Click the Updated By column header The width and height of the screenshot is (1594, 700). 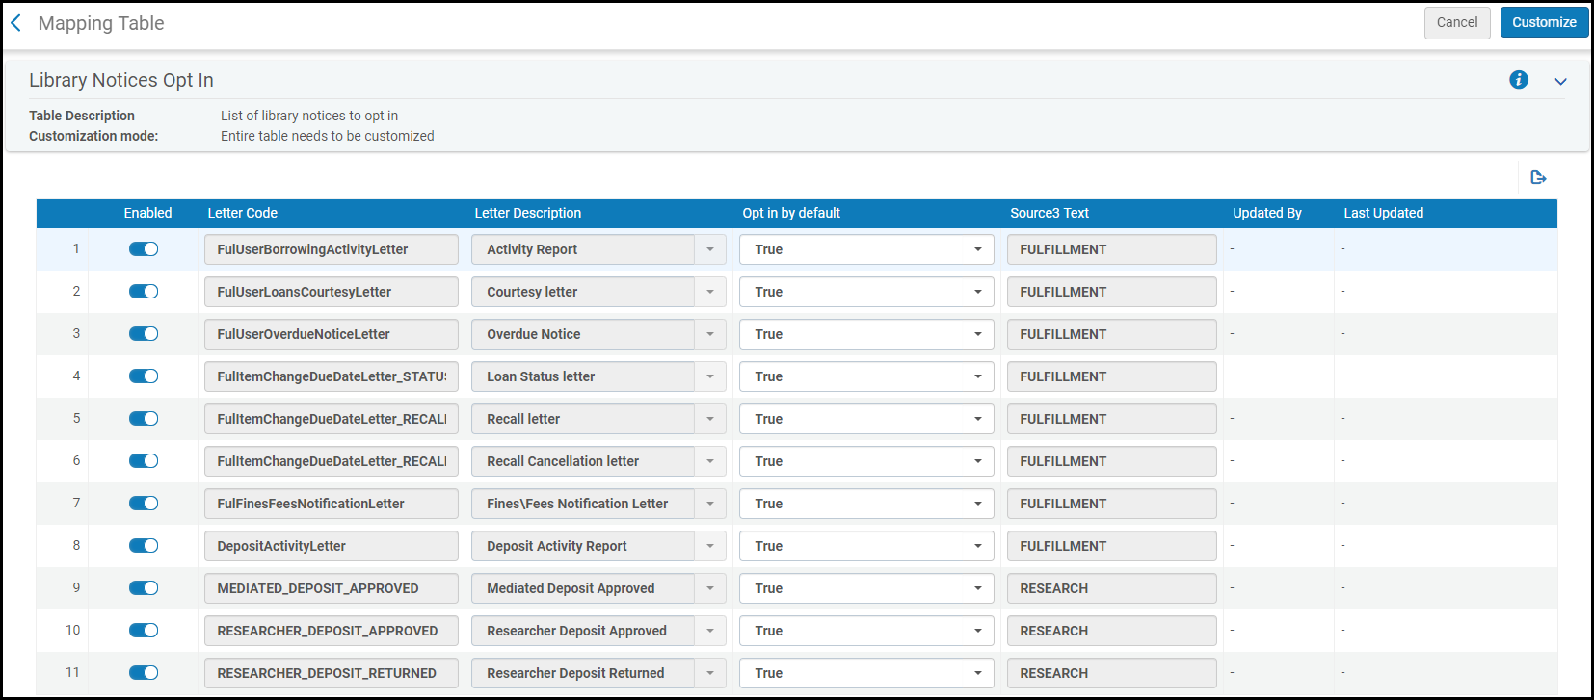coord(1267,213)
